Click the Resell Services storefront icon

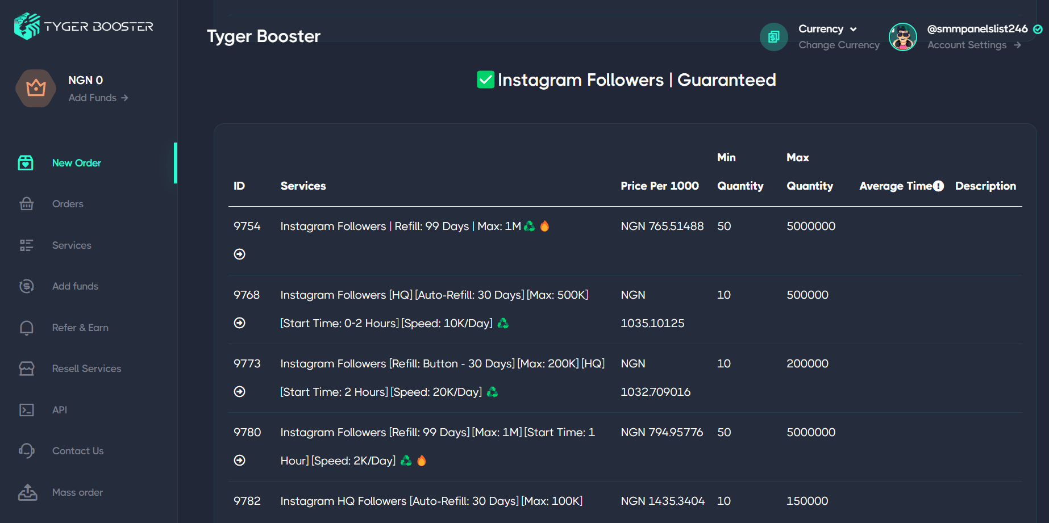click(x=27, y=369)
